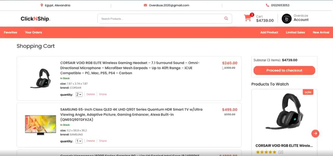The image size is (333, 156).
Task: Open the Overdoze Account link
Action: click(301, 18)
